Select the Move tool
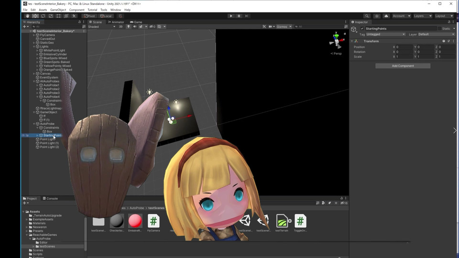The height and width of the screenshot is (258, 459). (x=35, y=16)
